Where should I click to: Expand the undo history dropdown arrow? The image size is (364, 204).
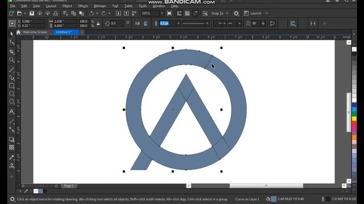[x=97, y=14]
